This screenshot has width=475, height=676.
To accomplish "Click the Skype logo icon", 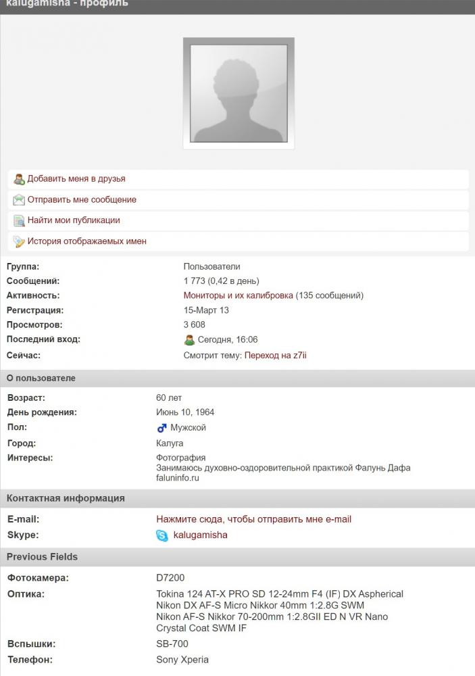I will [162, 535].
